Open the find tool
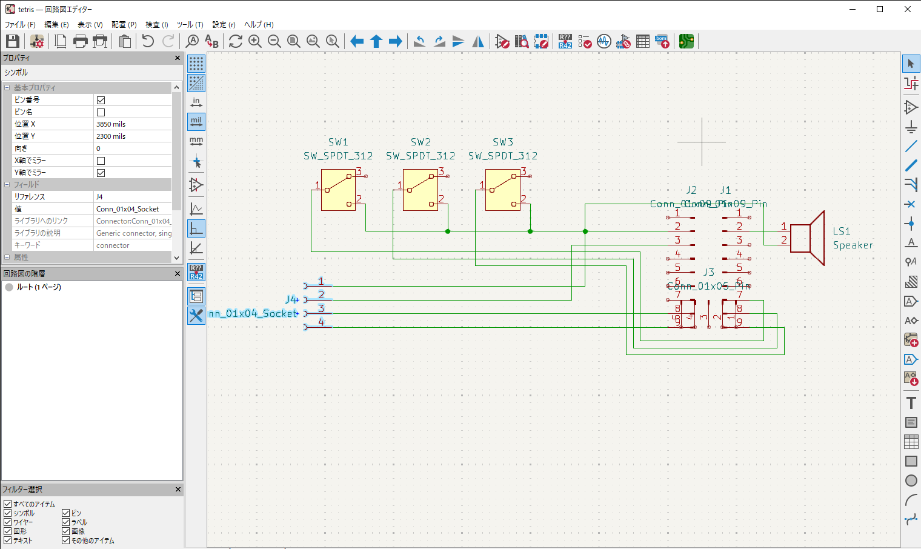 [x=192, y=41]
